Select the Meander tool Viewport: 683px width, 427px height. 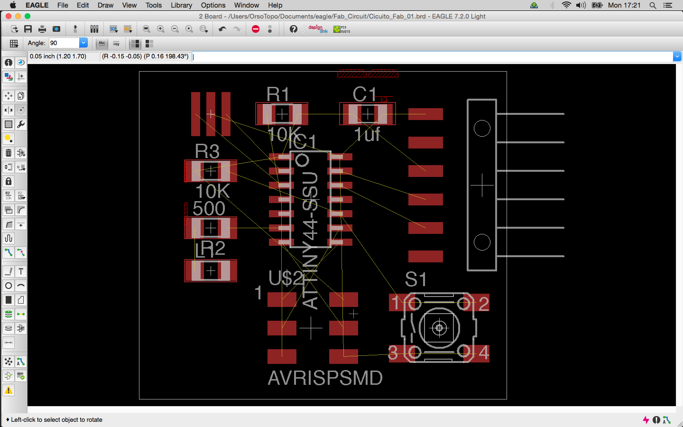pos(9,238)
